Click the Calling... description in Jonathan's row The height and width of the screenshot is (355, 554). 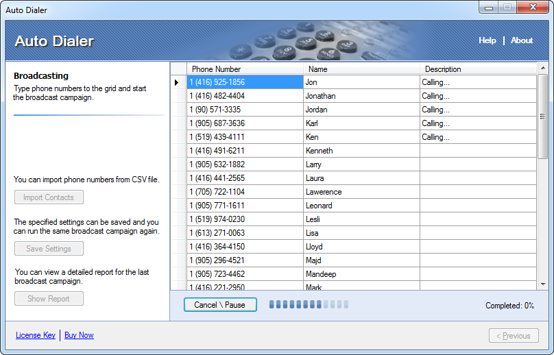coord(478,96)
